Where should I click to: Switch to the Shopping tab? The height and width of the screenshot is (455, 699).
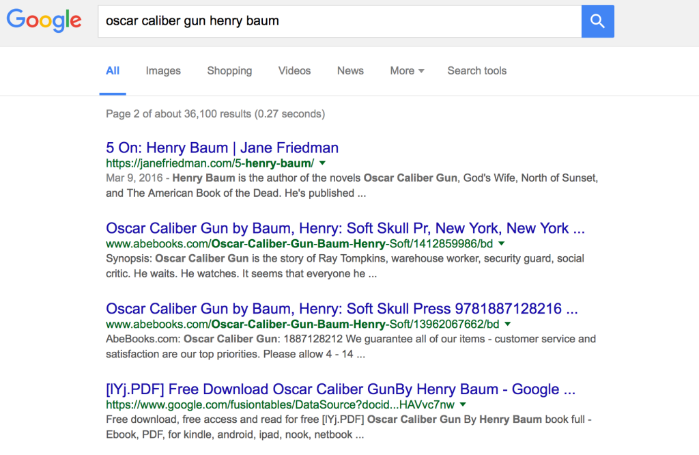[229, 70]
